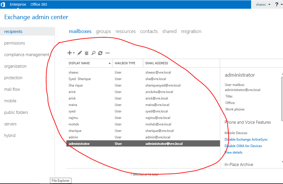Open the help question mark menu
The height and width of the screenshot is (184, 283).
point(277,4)
